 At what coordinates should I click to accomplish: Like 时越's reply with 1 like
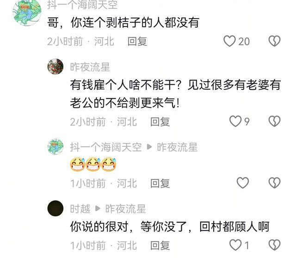coord(235,245)
